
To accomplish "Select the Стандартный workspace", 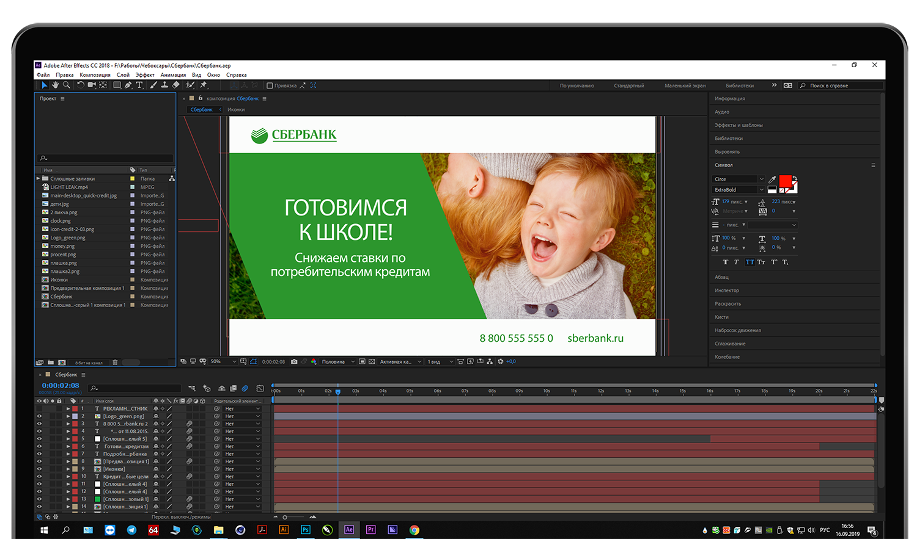I will click(628, 85).
